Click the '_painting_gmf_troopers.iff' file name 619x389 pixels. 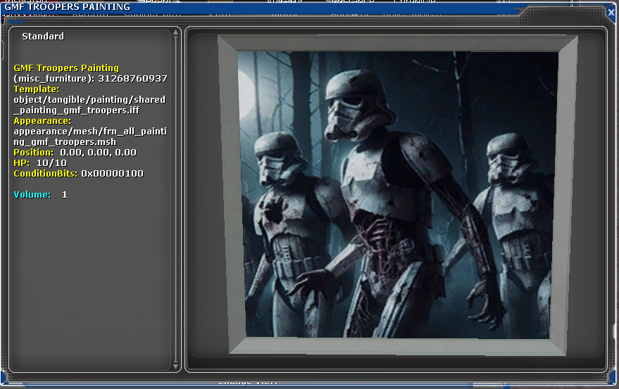77,110
